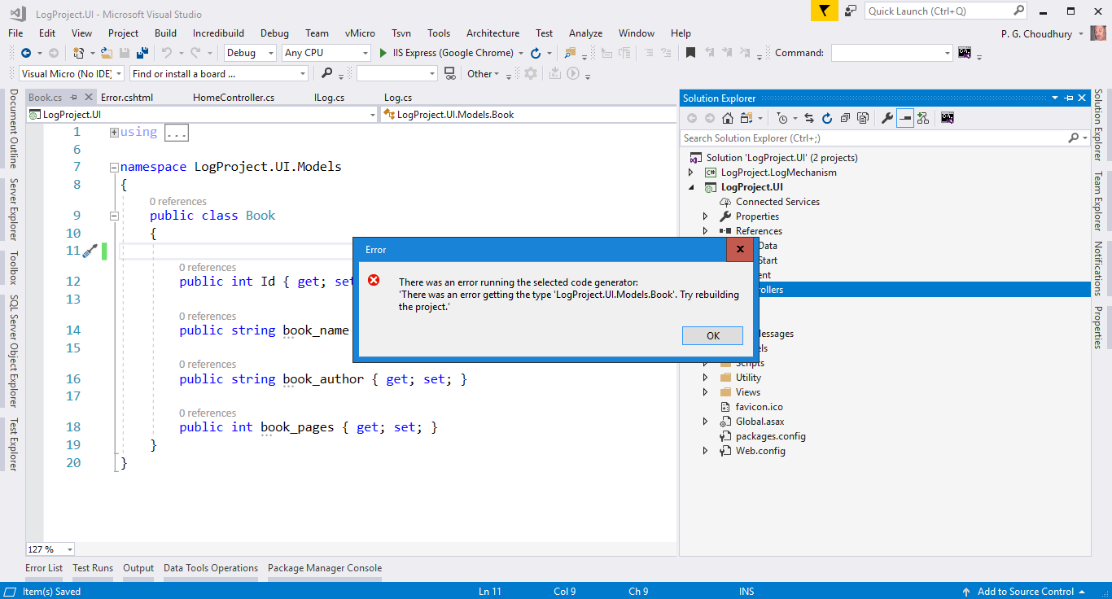Toggle auto hide pin of Solution Explorer
This screenshot has width=1112, height=599.
[x=1068, y=98]
